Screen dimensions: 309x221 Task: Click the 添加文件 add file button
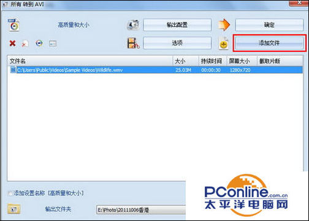pos(269,43)
